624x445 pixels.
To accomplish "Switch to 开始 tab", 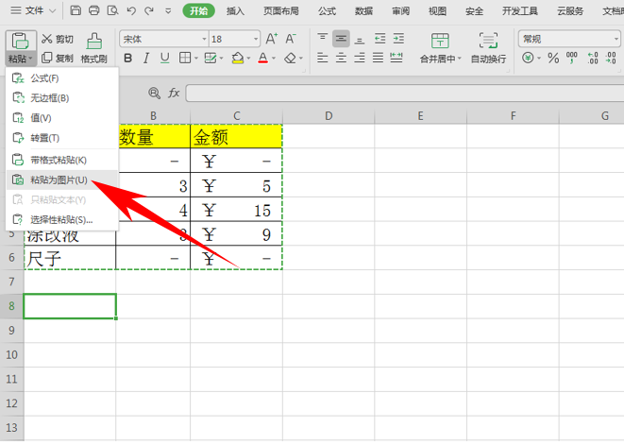I will (198, 10).
